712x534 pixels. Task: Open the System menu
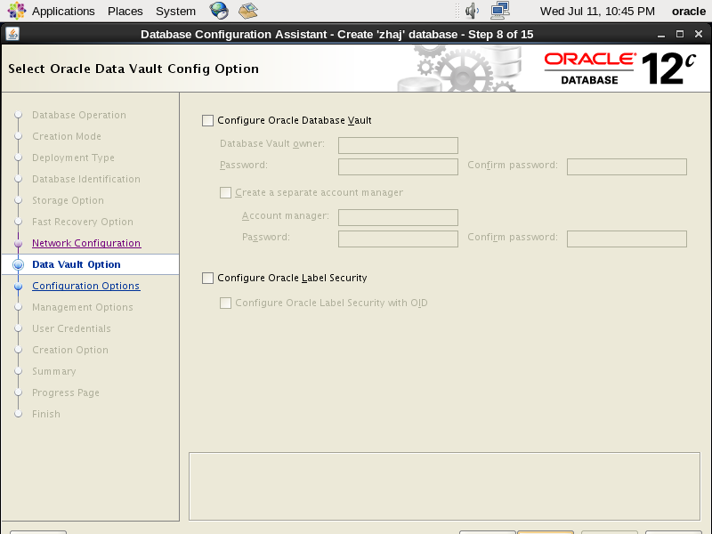tap(175, 11)
